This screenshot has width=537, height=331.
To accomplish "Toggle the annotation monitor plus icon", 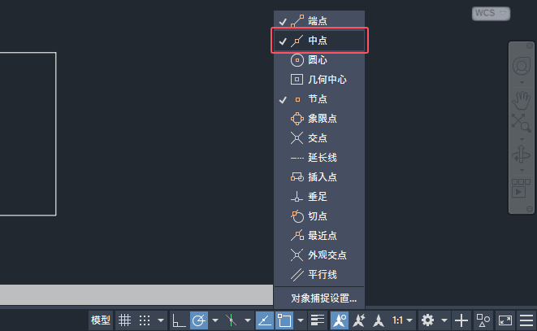I will tap(461, 320).
